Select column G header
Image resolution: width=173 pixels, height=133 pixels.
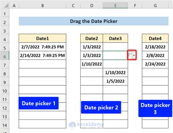(x=155, y=5)
